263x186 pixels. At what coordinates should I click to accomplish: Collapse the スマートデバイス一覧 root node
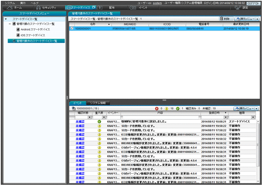click(x=6, y=19)
